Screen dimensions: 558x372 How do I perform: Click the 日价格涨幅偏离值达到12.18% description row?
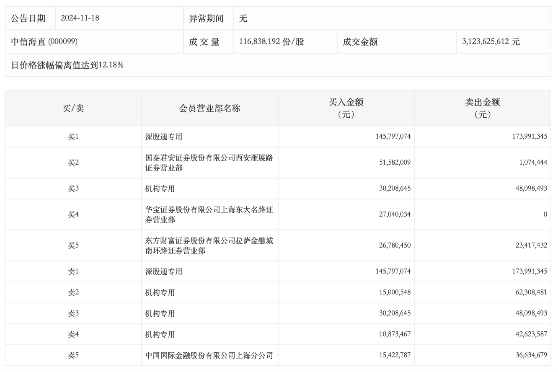pyautogui.click(x=67, y=65)
